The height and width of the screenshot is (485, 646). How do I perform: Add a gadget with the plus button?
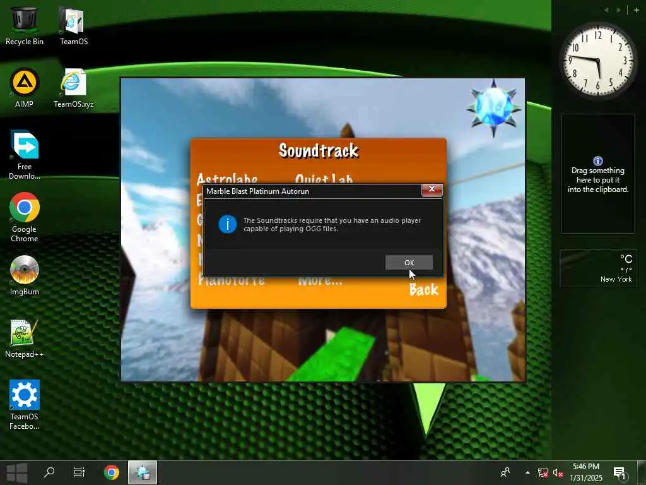637,10
